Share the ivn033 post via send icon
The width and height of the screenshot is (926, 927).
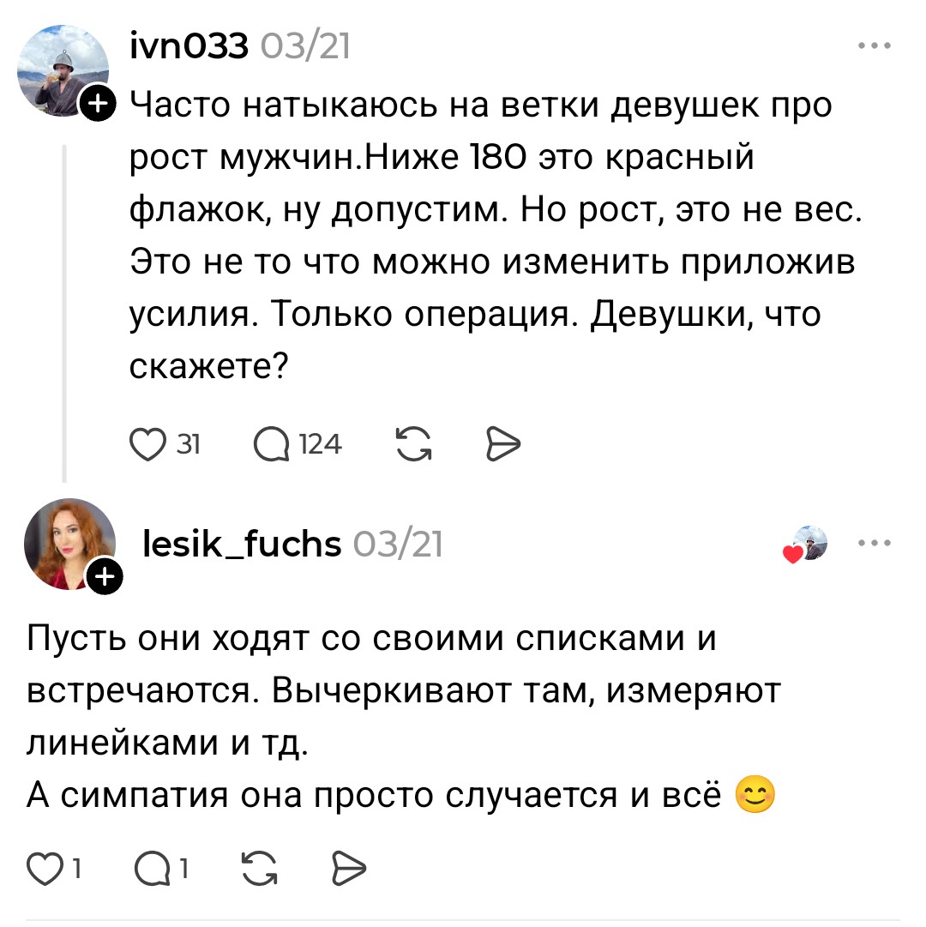(502, 443)
